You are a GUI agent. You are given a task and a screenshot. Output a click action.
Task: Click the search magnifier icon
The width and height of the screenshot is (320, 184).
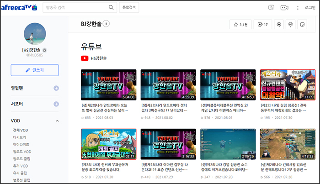[x=111, y=8]
